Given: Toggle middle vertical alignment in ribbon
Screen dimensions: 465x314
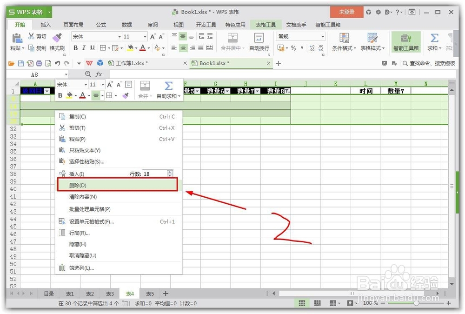Looking at the screenshot, I should [x=183, y=36].
